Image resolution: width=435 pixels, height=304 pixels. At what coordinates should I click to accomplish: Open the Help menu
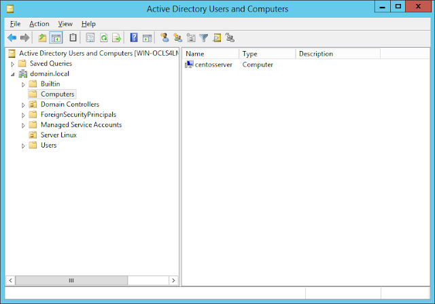pyautogui.click(x=88, y=24)
